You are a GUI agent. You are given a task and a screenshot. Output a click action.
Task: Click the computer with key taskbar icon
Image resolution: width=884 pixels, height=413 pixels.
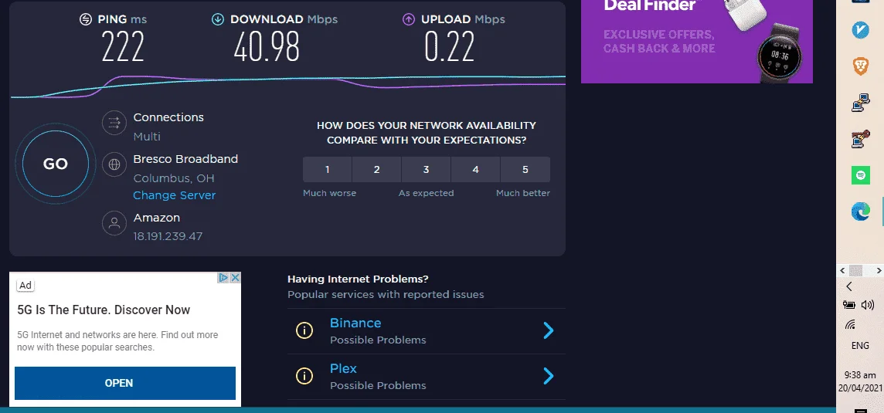(x=860, y=139)
